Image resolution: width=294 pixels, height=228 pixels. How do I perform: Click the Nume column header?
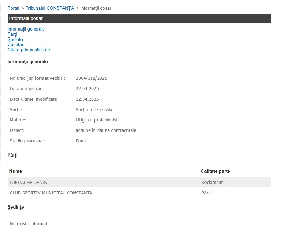tap(16, 171)
